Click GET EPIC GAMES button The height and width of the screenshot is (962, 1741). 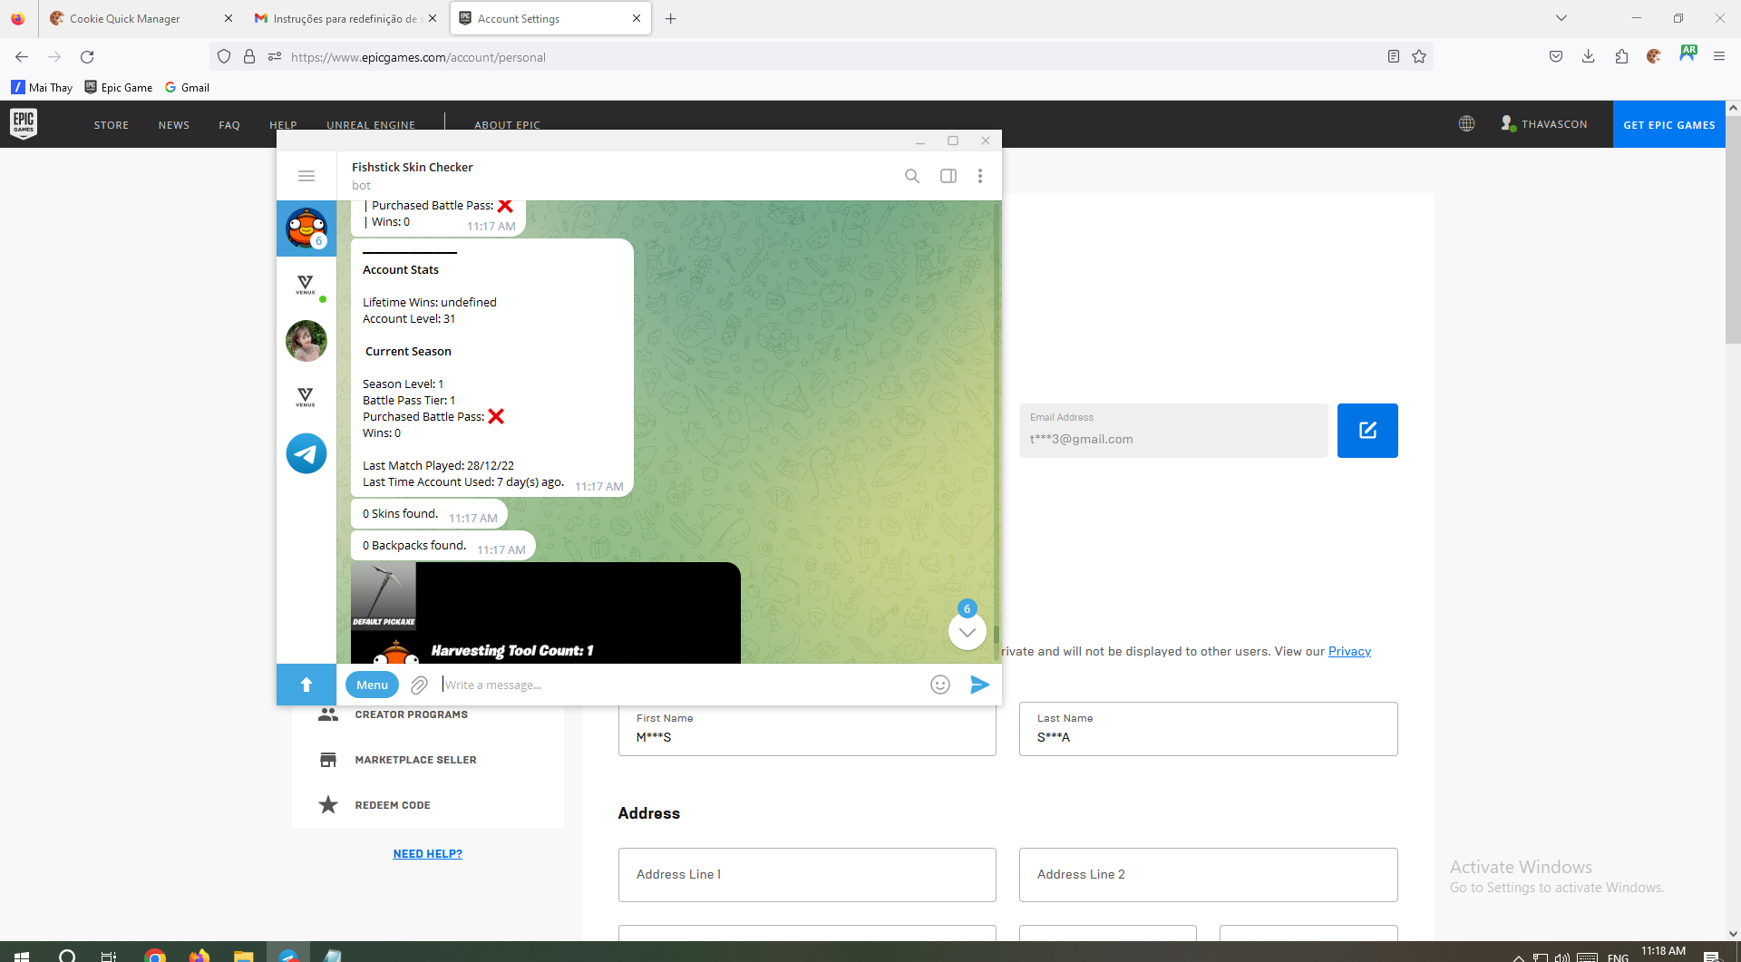(x=1668, y=124)
